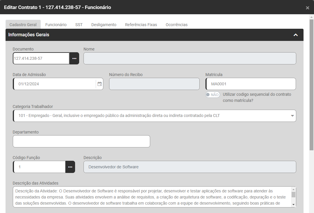Click the Data de Admissão date field
Viewport: 314px width, 213px height.
pos(54,84)
